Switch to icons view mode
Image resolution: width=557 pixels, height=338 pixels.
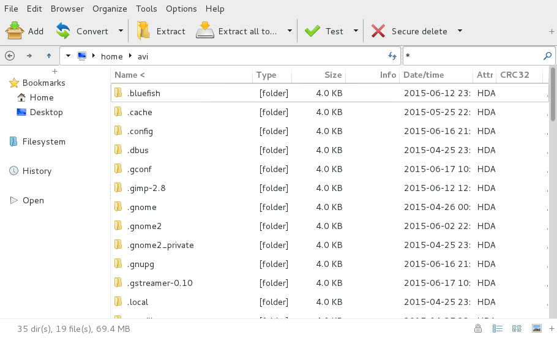517,329
